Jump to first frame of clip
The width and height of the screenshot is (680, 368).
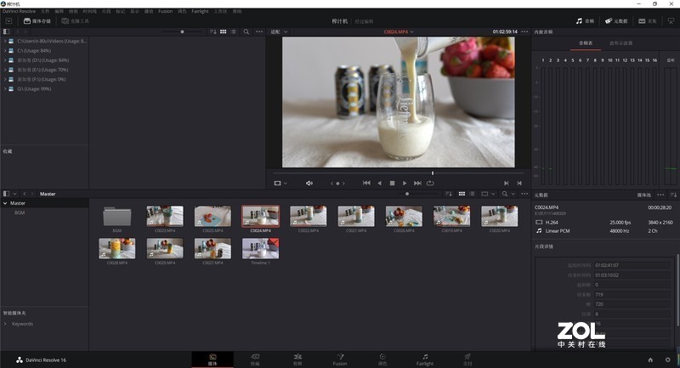(x=366, y=183)
